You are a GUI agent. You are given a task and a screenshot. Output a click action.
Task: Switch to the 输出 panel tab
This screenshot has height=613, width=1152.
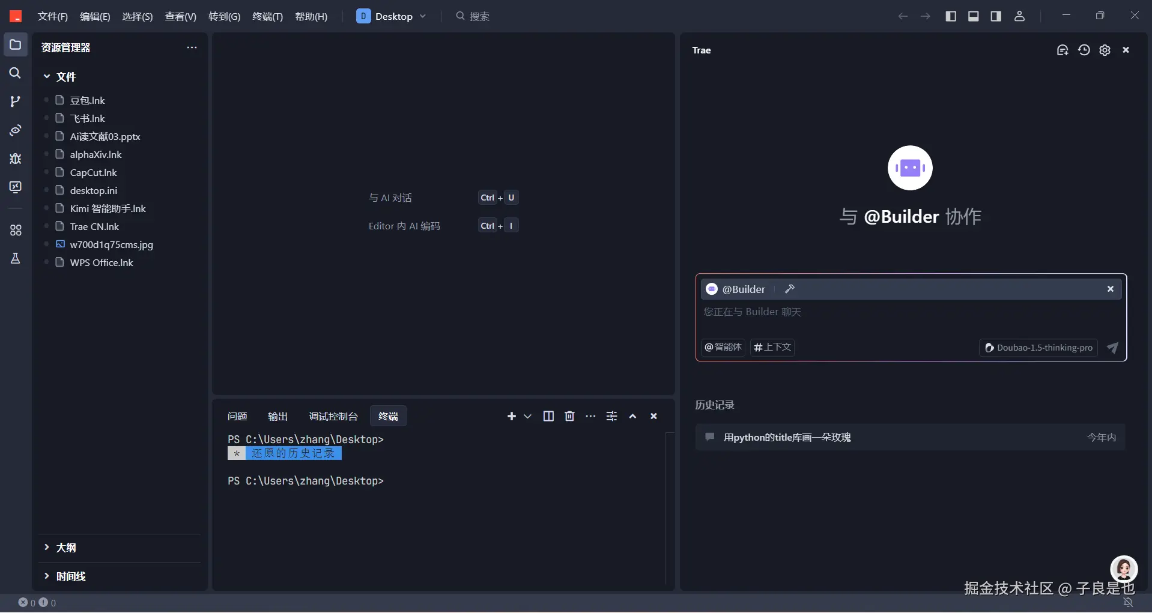click(x=277, y=416)
